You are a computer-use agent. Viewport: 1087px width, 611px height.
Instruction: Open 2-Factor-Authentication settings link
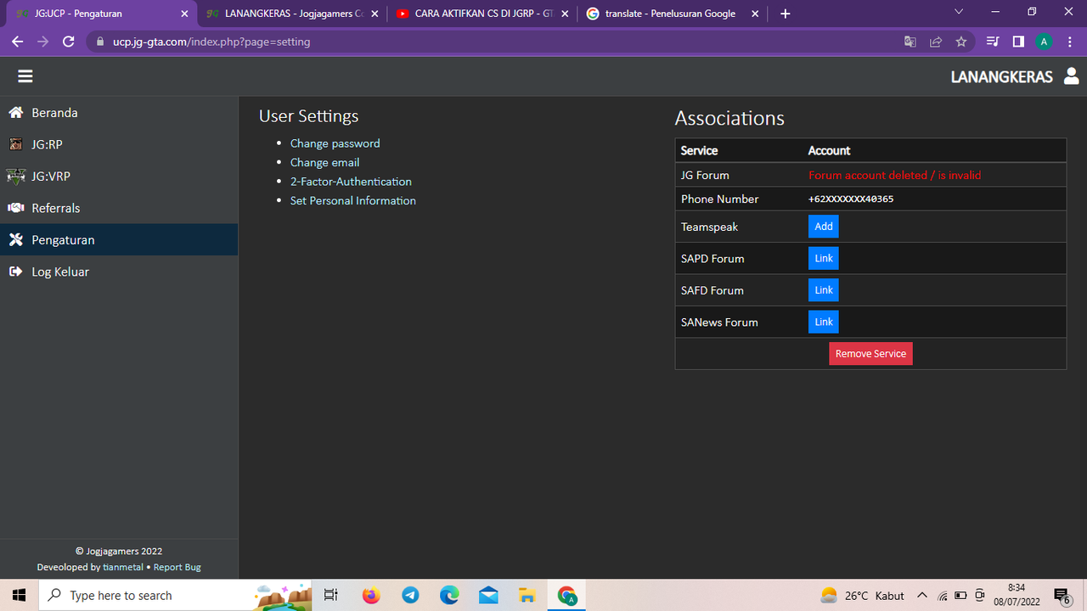coord(351,182)
